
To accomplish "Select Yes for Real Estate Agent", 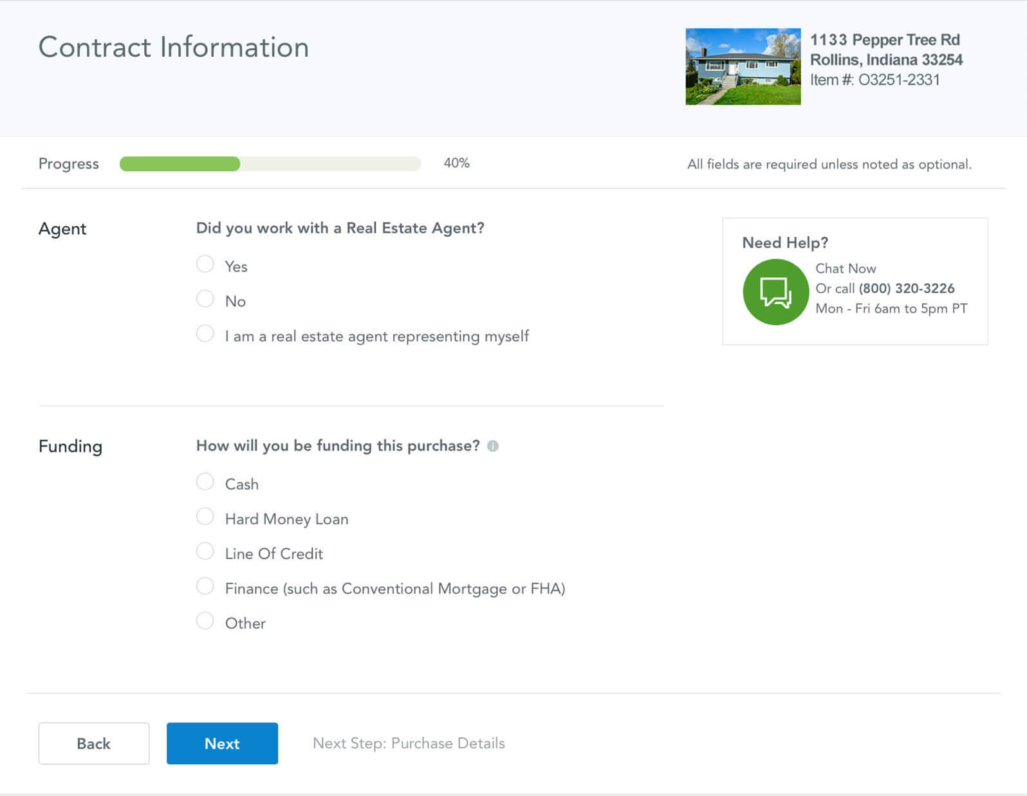I will click(x=205, y=264).
